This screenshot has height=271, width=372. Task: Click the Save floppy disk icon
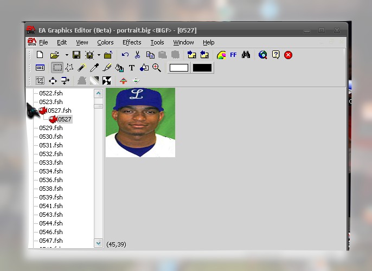click(x=76, y=55)
